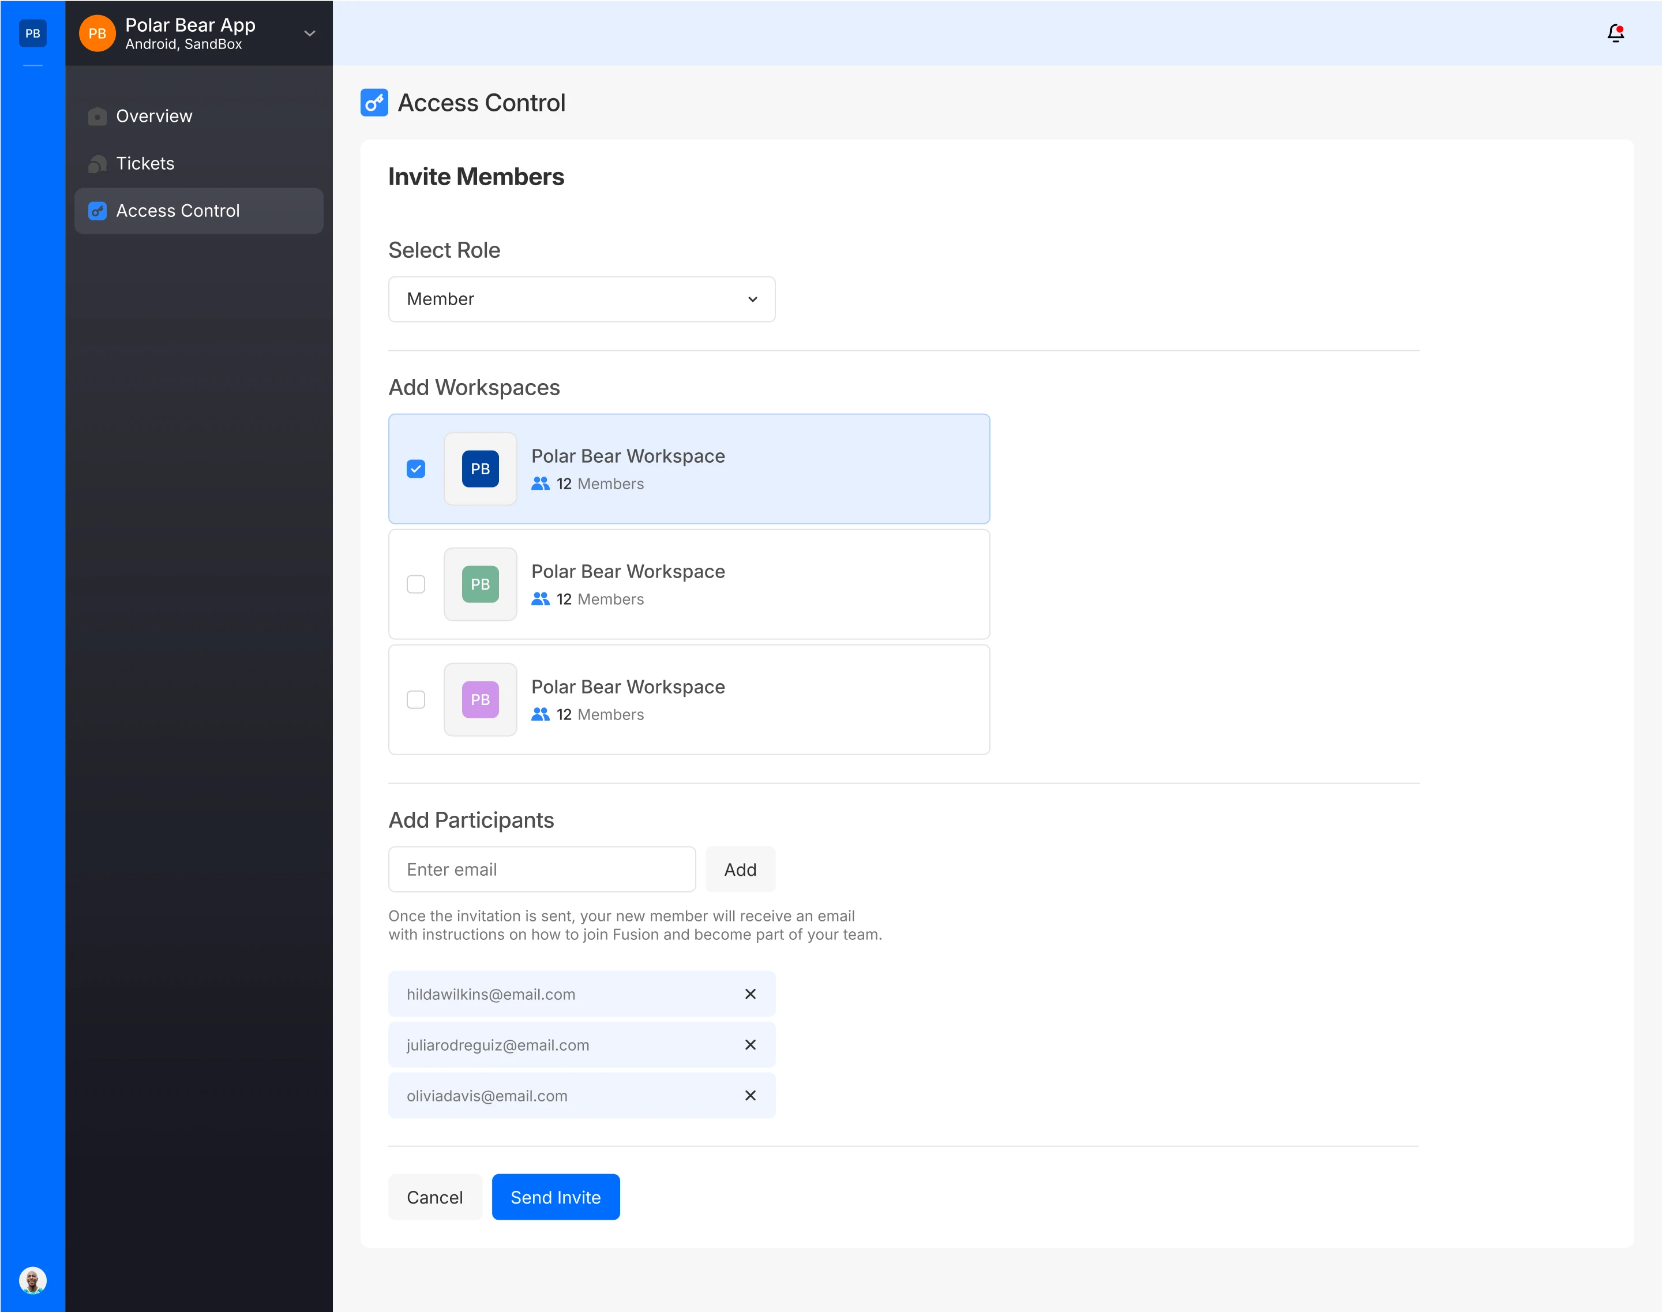Viewport: 1662px width, 1312px height.
Task: Click the purple PB workspace icon
Action: [480, 699]
